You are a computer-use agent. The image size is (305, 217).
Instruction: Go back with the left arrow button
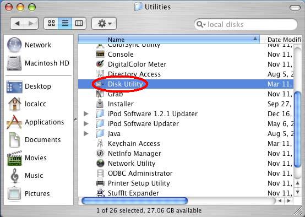(x=17, y=23)
